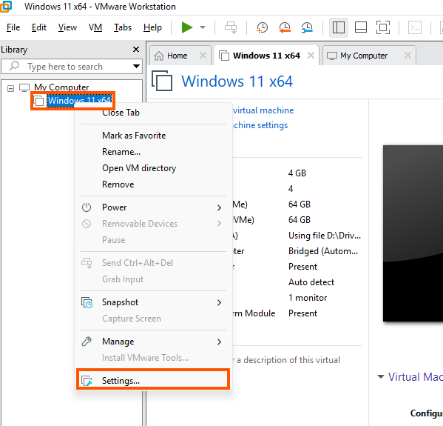Toggle the Library sidebar view icon
443x426 pixels.
339,27
